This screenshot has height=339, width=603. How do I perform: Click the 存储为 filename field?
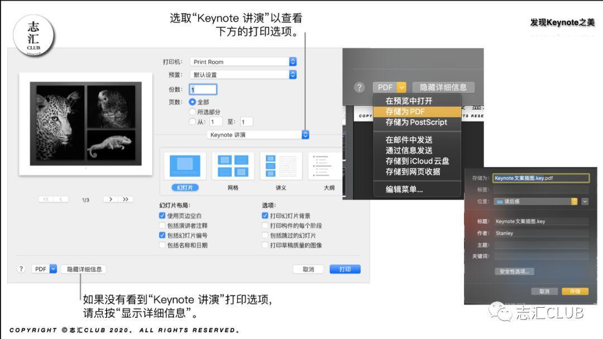point(541,178)
